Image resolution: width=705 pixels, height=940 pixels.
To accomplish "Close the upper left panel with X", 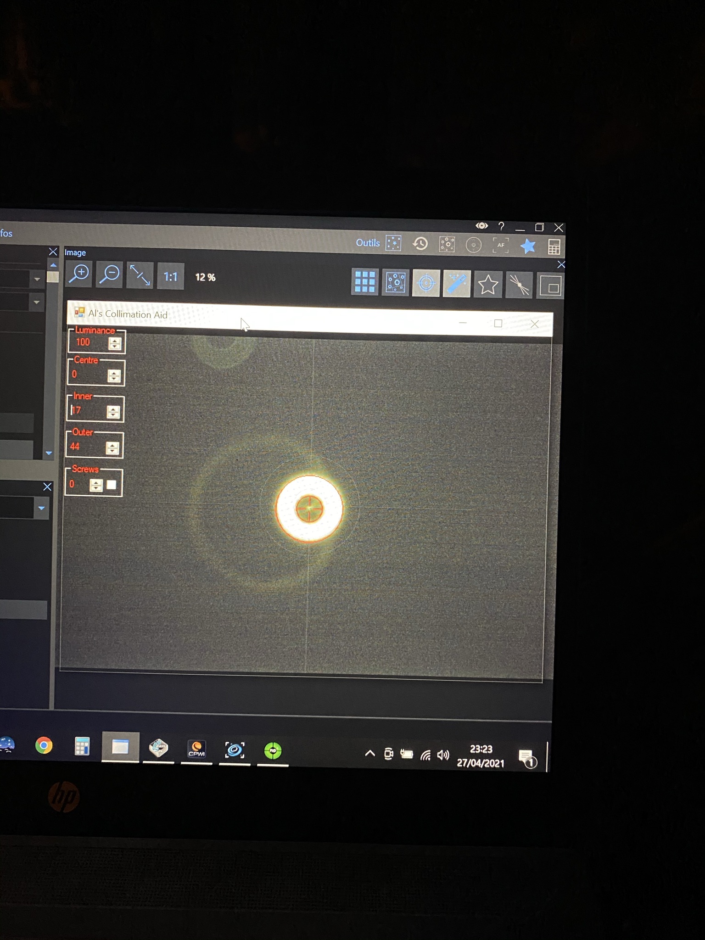I will pos(53,252).
